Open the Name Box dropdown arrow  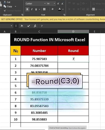(x=11, y=26)
